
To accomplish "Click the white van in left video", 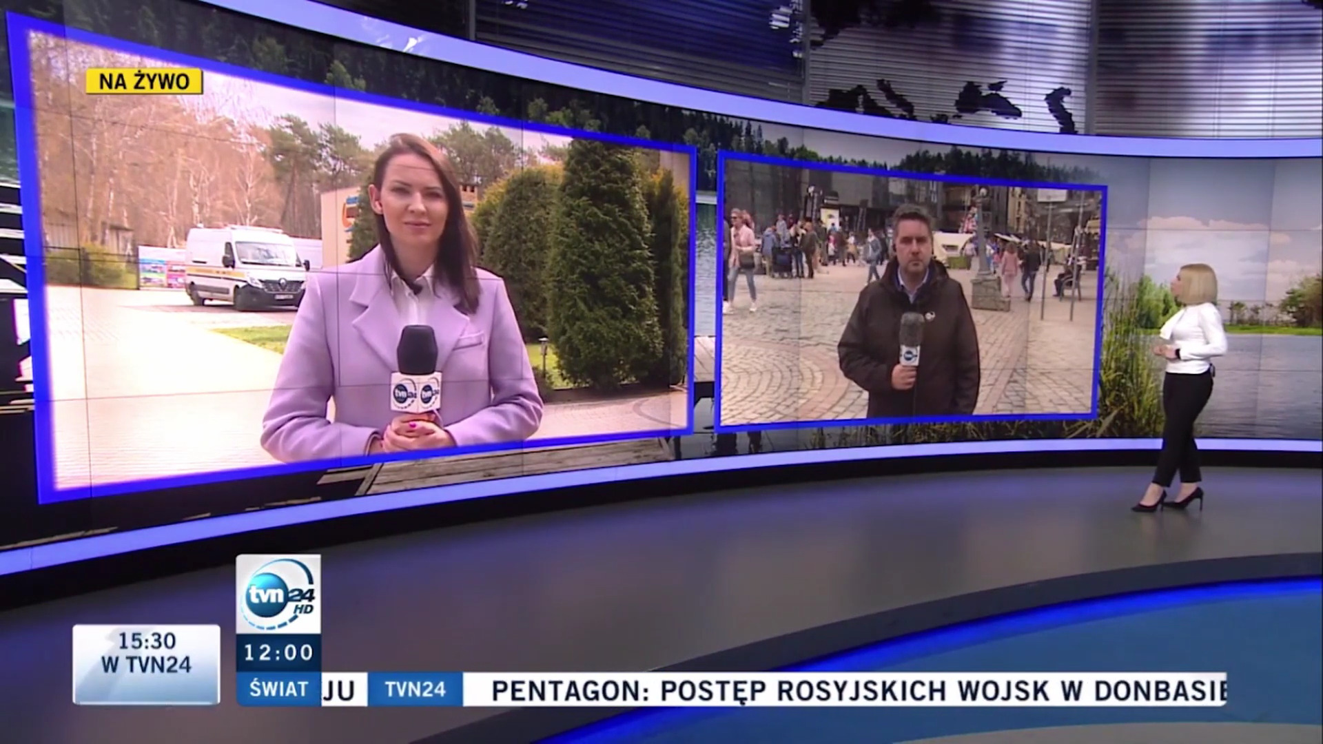I will point(245,267).
